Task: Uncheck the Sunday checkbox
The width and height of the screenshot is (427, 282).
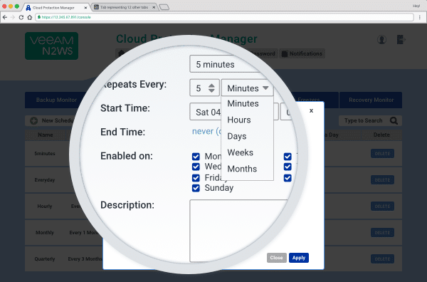Action: tap(196, 188)
